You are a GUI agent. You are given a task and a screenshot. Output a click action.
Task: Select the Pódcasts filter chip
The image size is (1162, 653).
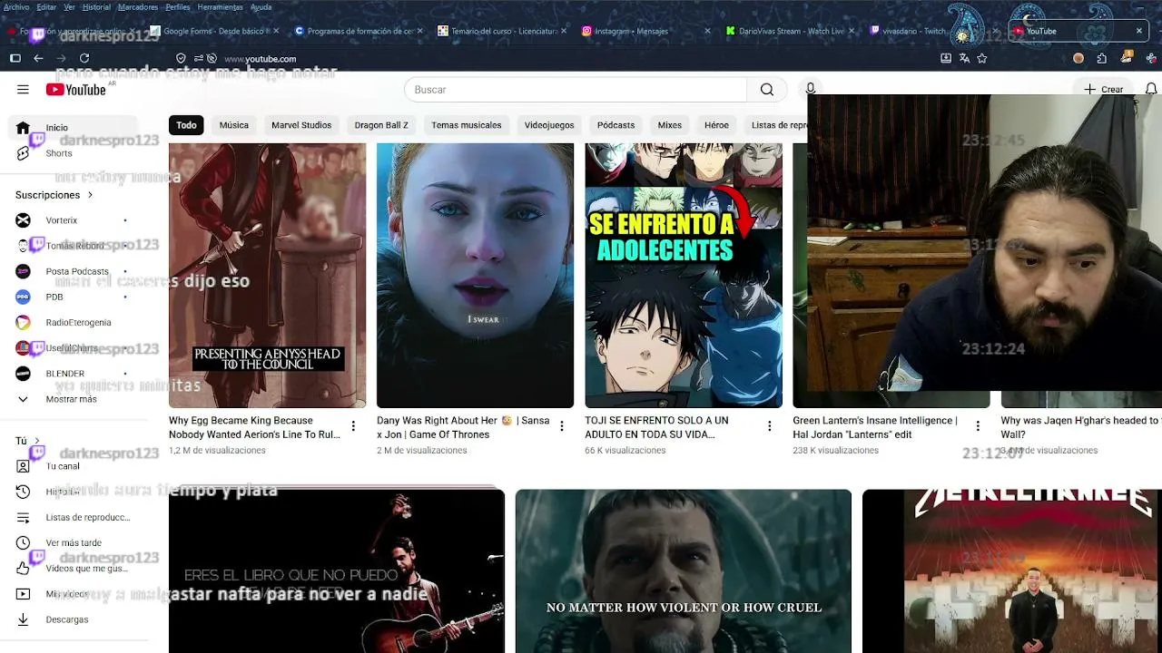pos(615,125)
